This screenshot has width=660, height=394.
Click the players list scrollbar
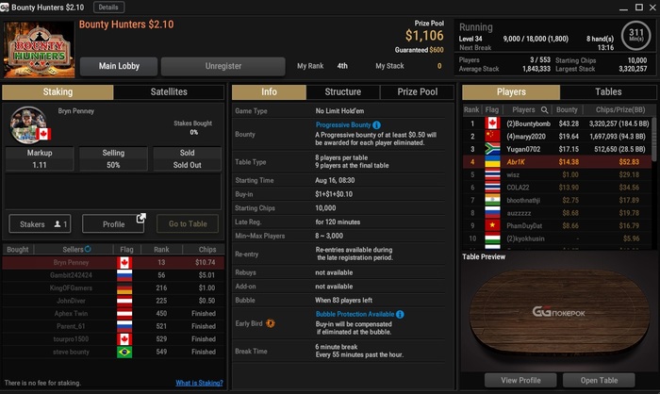[x=653, y=139]
